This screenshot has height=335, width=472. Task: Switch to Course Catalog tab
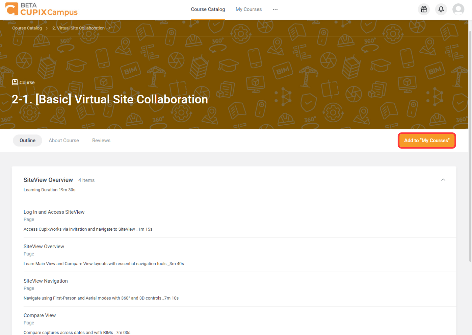tap(208, 9)
